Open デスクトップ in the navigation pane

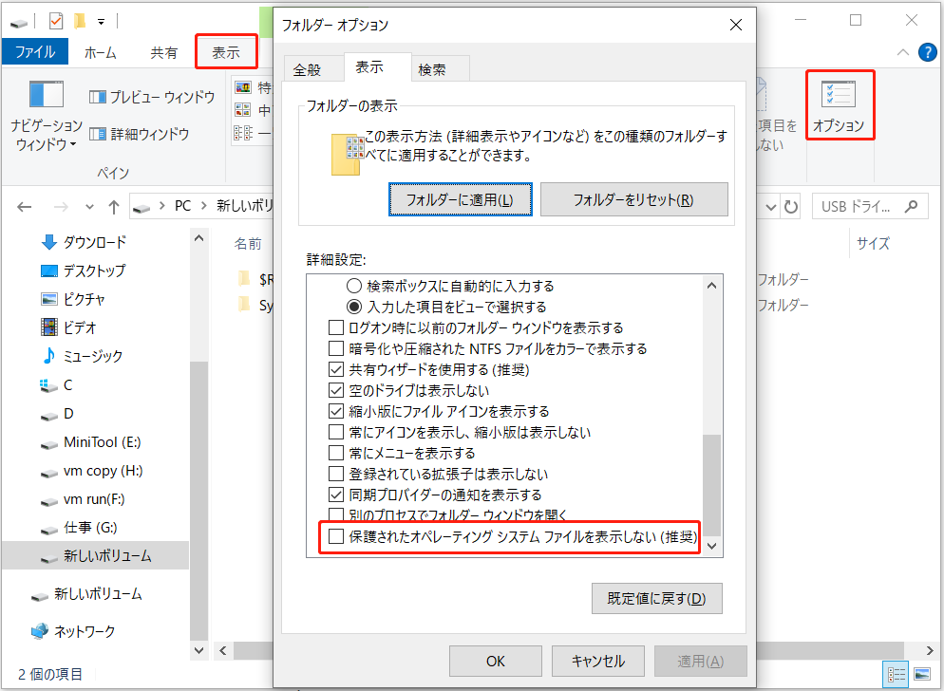coord(83,271)
